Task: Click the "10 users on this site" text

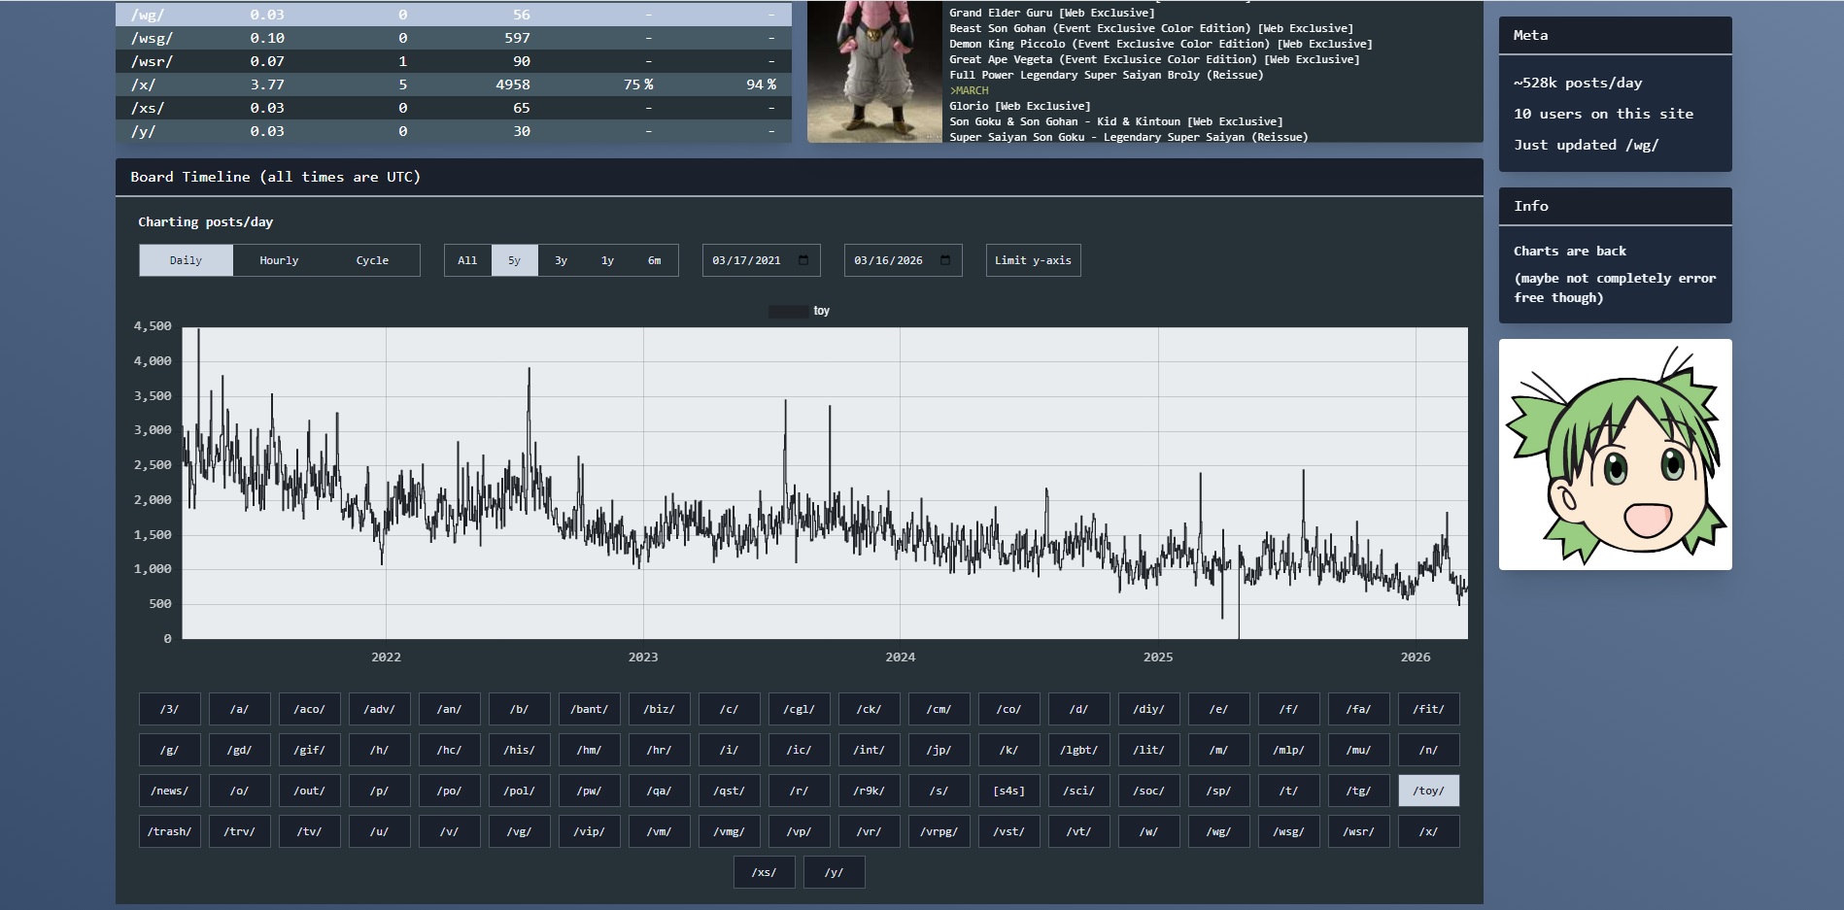Action: 1603,114
